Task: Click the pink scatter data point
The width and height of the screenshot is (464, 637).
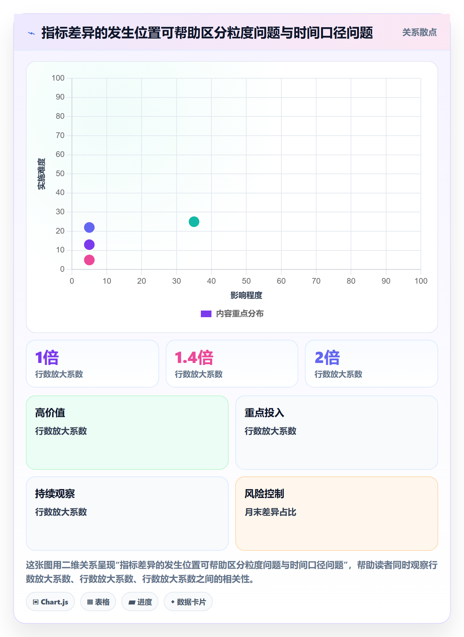Action: pos(89,260)
